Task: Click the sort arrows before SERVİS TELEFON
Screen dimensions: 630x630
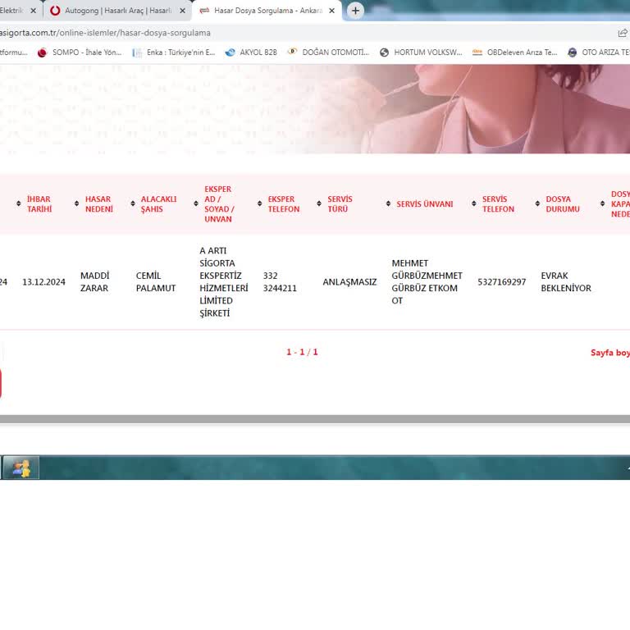Action: (474, 203)
